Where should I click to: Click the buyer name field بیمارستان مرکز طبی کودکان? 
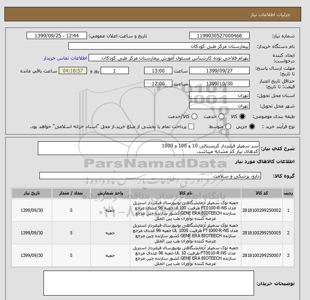pos(159,46)
